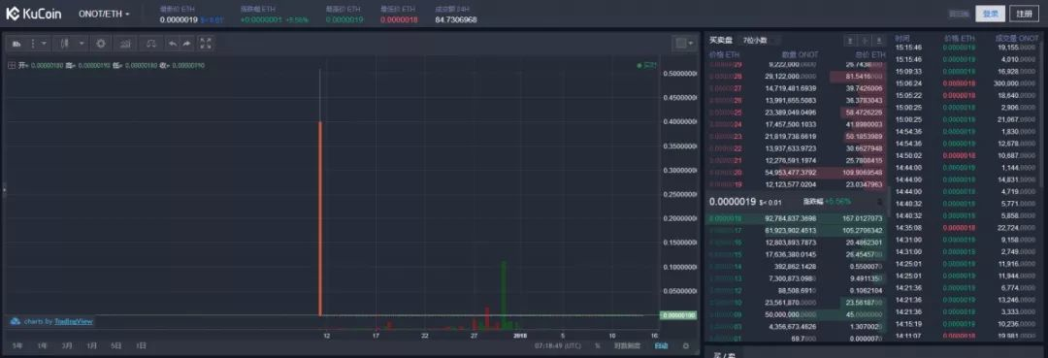Open bottom-right chart axis settings gear
This screenshot has height=358, width=1048.
686,346
